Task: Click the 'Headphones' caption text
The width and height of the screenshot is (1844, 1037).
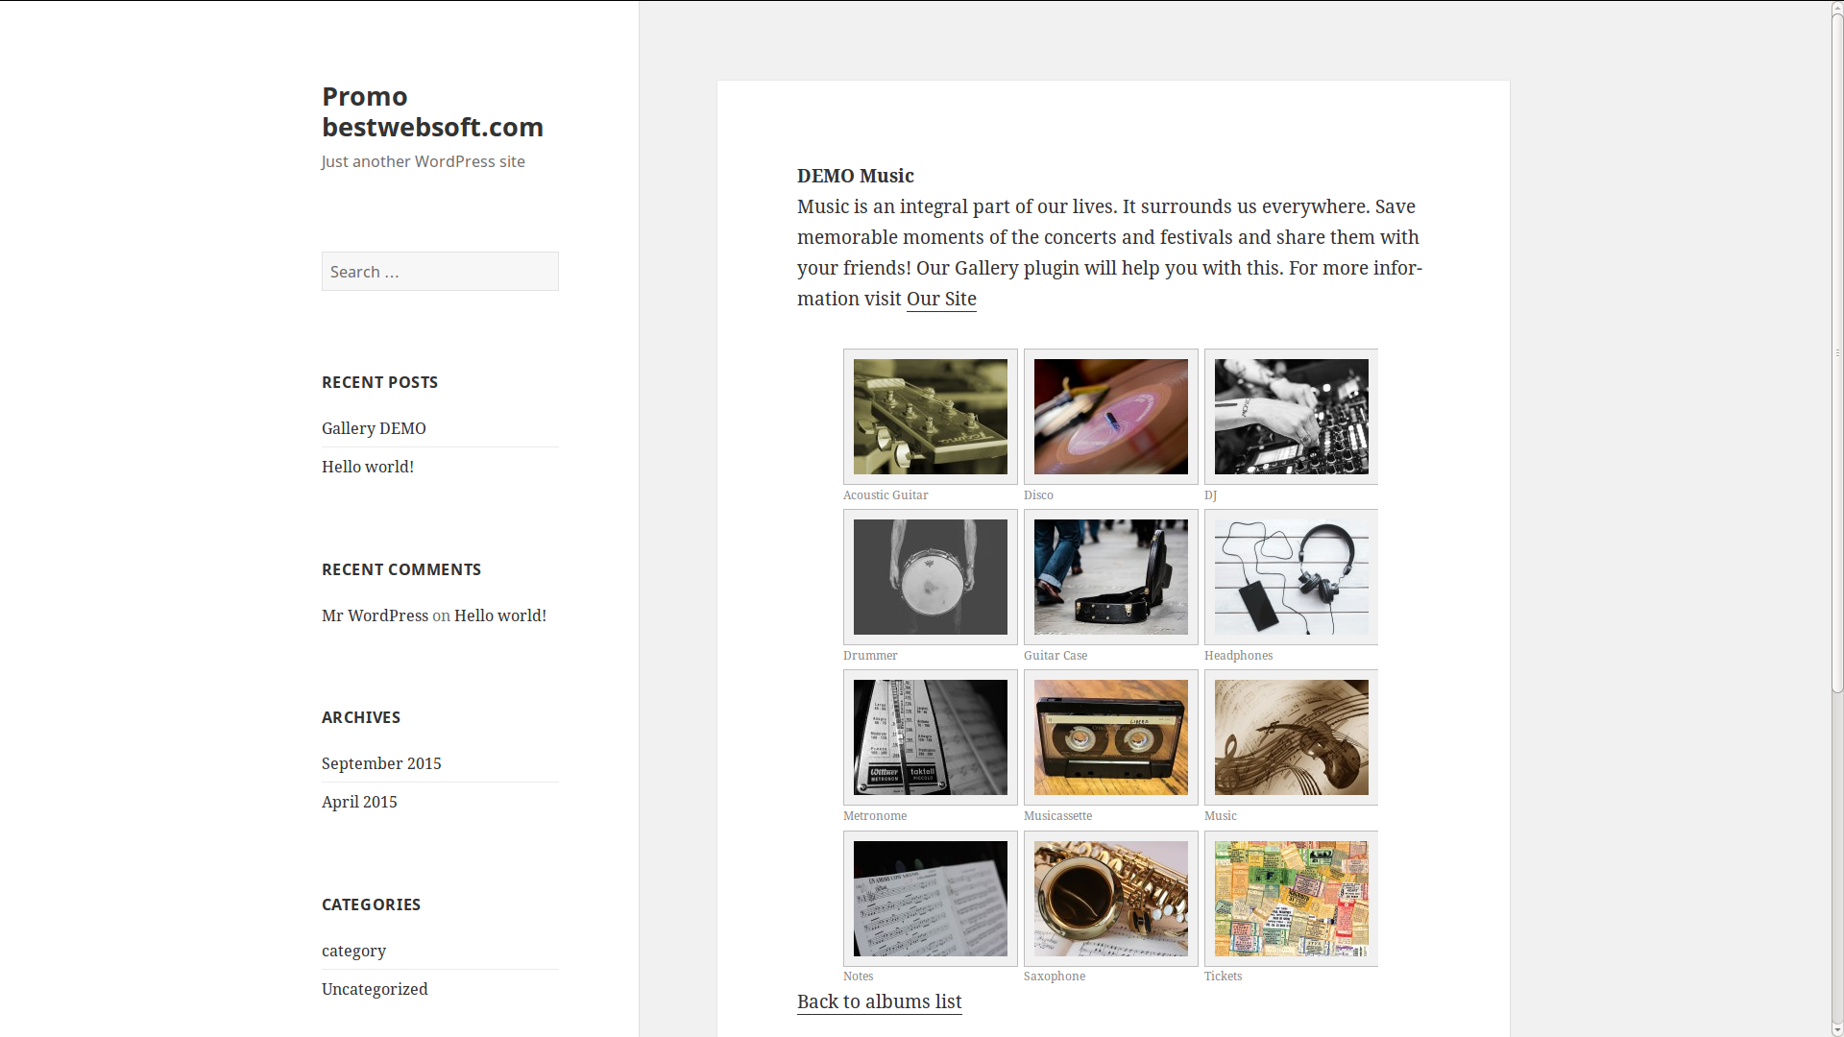Action: [1238, 656]
